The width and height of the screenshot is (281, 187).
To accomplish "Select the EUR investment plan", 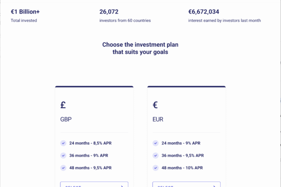I will pyautogui.click(x=186, y=184).
